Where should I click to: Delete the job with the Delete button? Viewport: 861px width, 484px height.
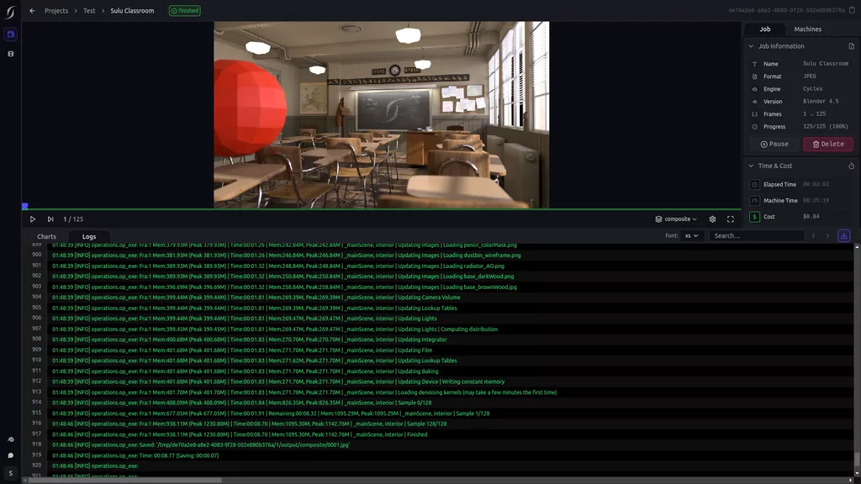[827, 144]
